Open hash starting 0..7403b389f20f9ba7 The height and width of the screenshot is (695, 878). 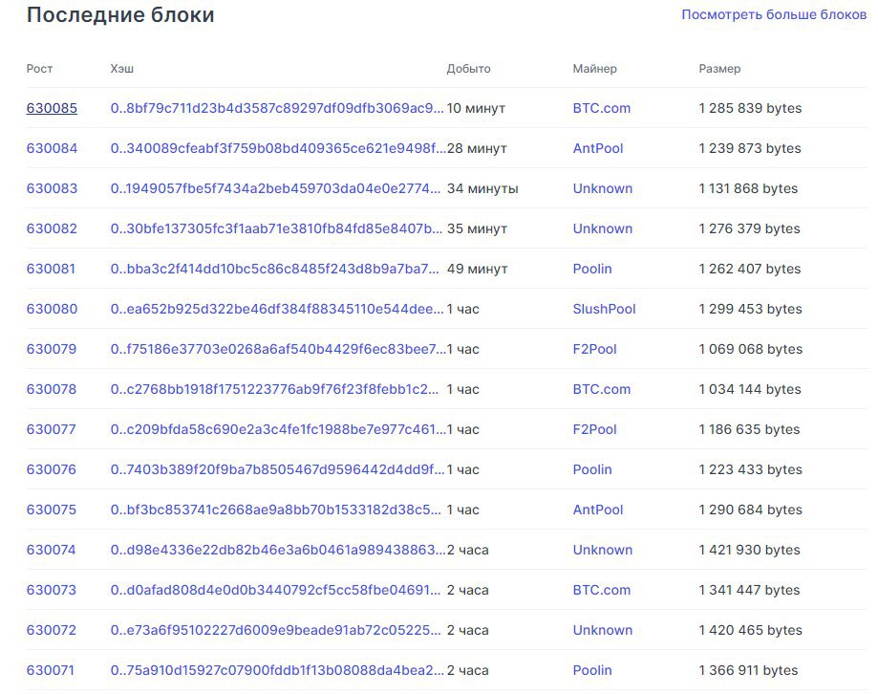278,469
